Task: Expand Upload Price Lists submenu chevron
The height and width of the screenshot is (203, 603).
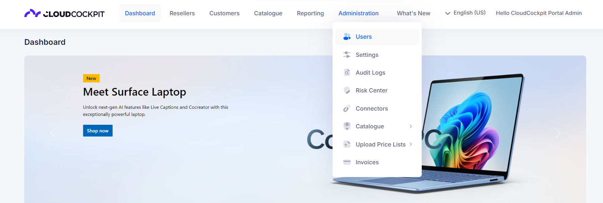Action: (x=411, y=144)
